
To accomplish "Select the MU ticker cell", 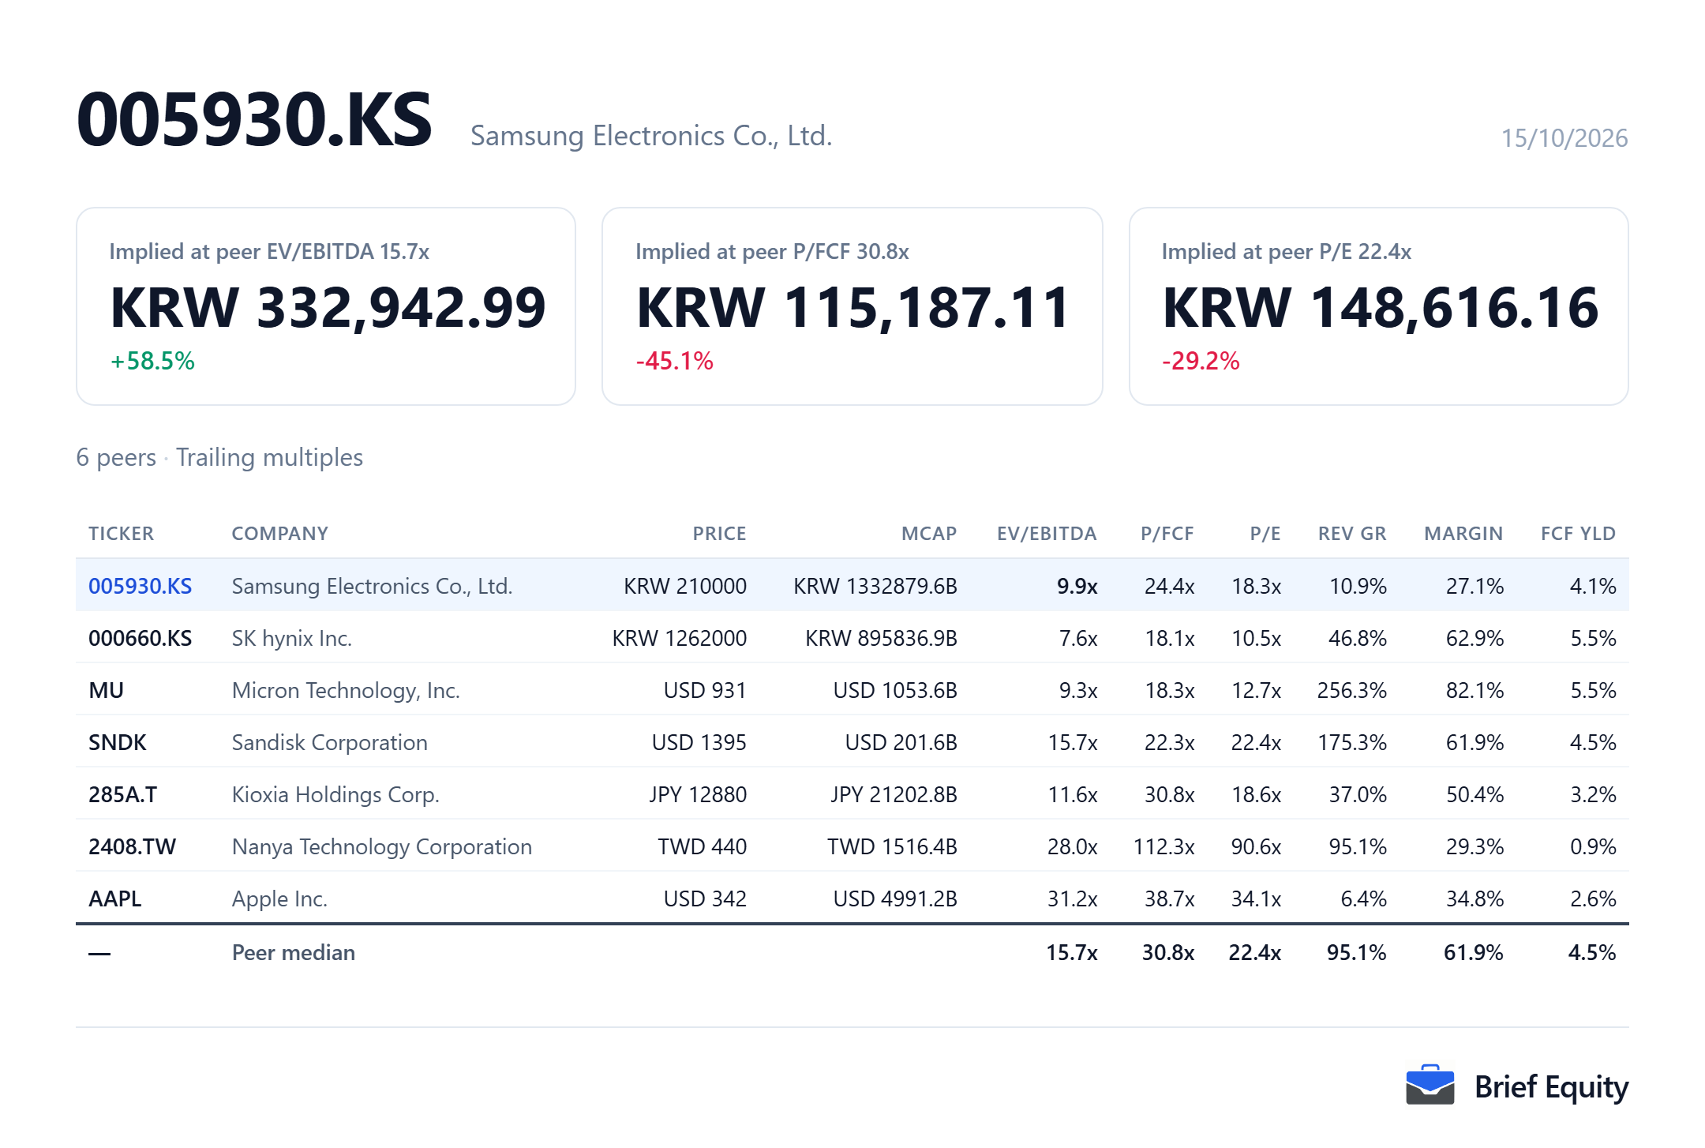I will (106, 690).
